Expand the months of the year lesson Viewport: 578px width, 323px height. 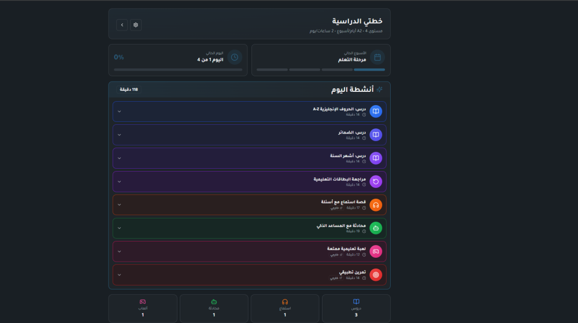120,158
